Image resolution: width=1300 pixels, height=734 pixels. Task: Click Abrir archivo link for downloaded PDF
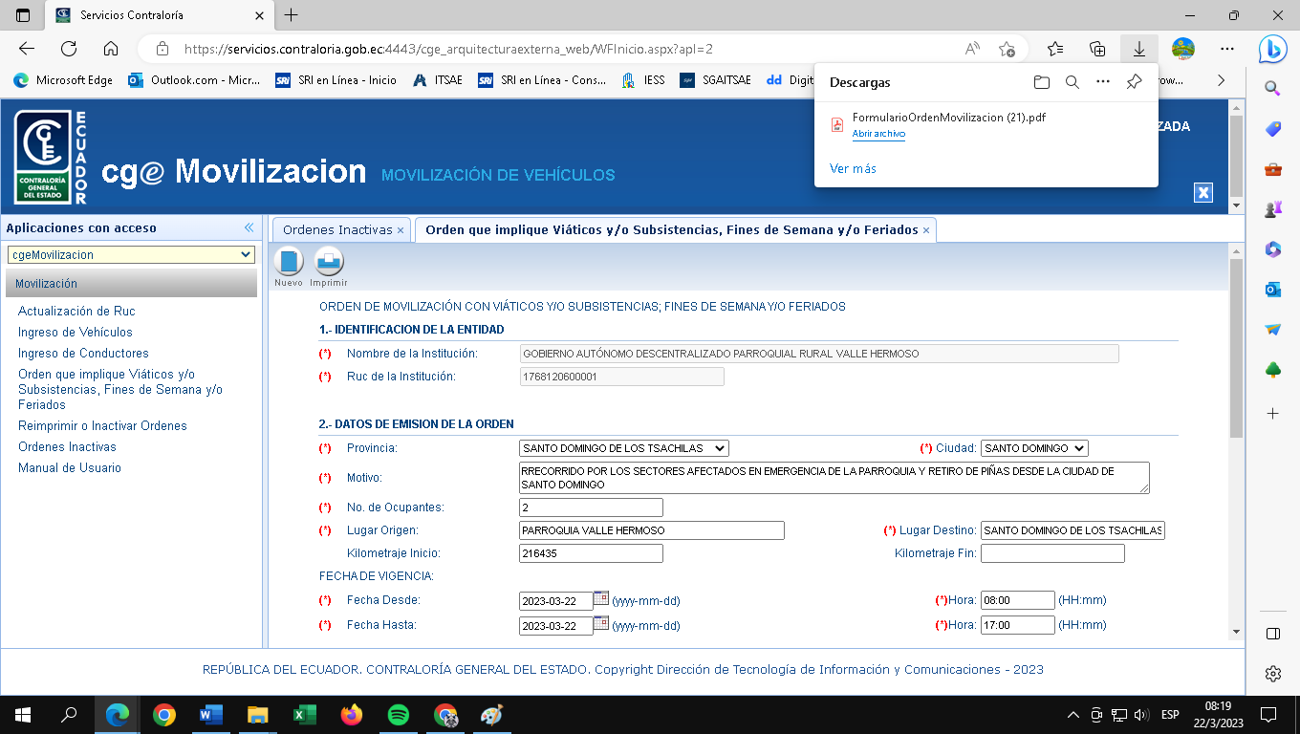click(878, 135)
